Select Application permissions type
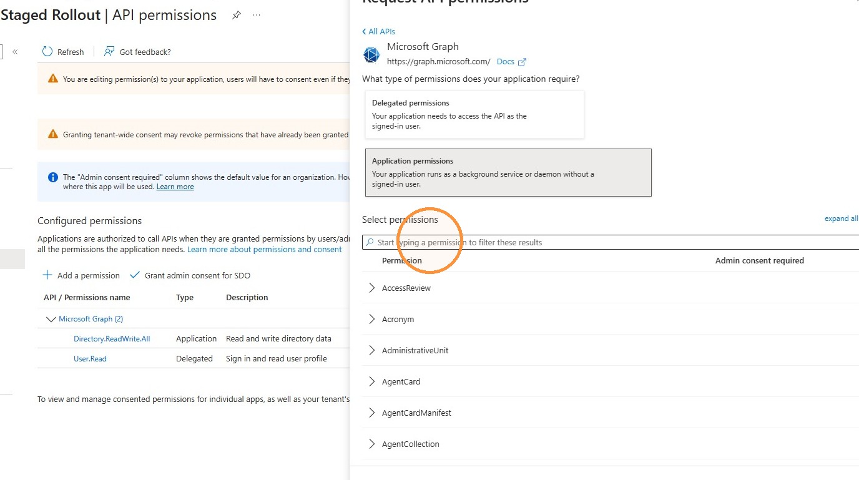This screenshot has height=480, width=859. click(x=508, y=172)
